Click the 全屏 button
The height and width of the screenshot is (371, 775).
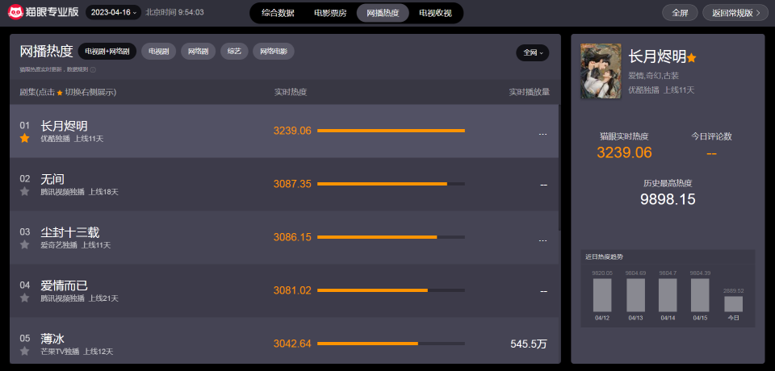coord(680,13)
